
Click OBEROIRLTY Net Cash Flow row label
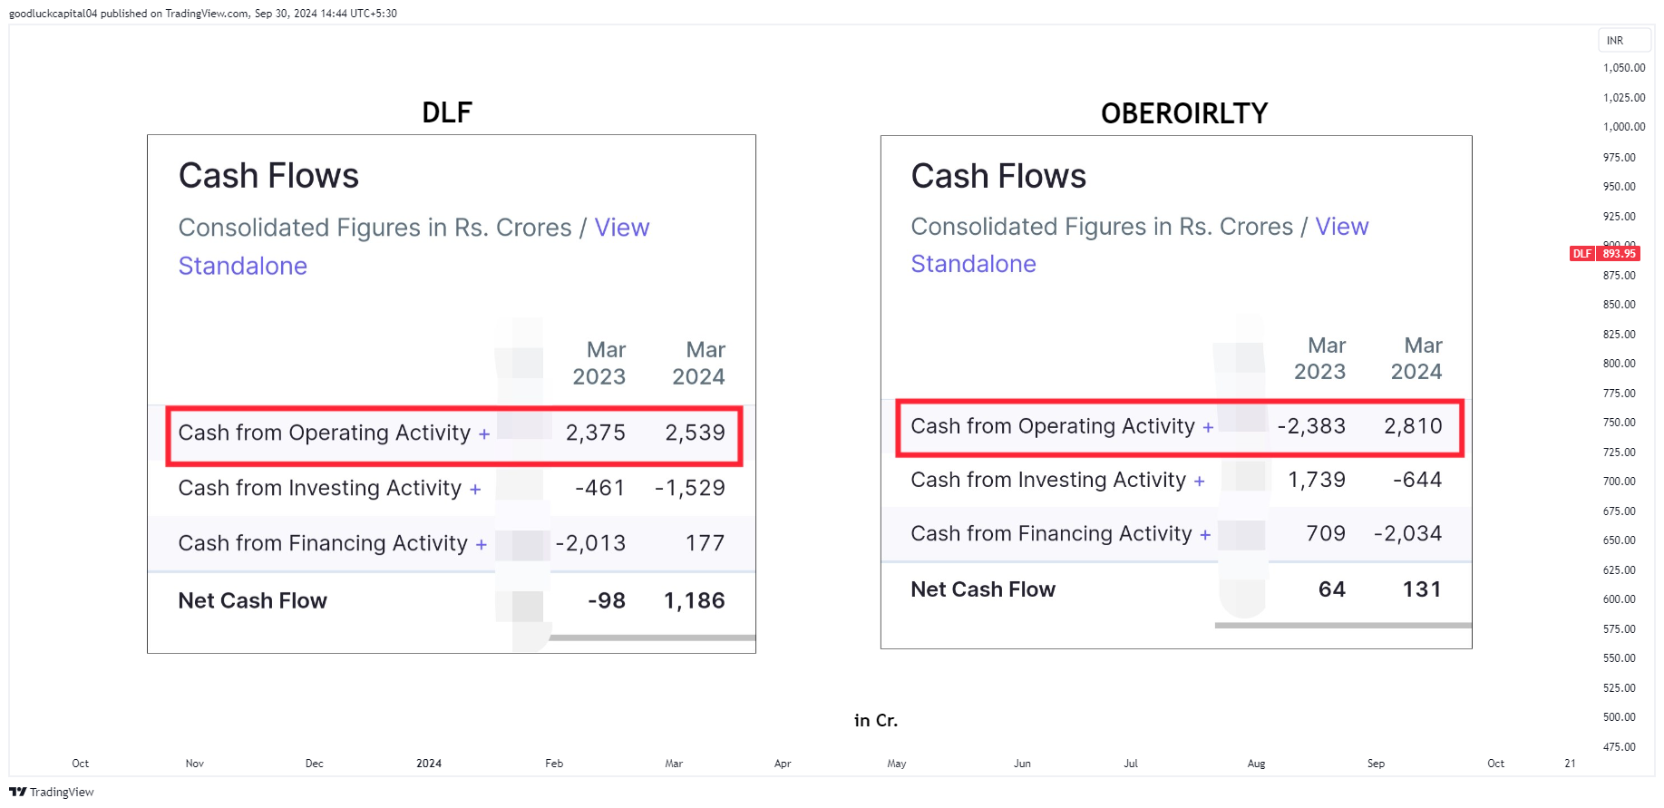tap(983, 589)
